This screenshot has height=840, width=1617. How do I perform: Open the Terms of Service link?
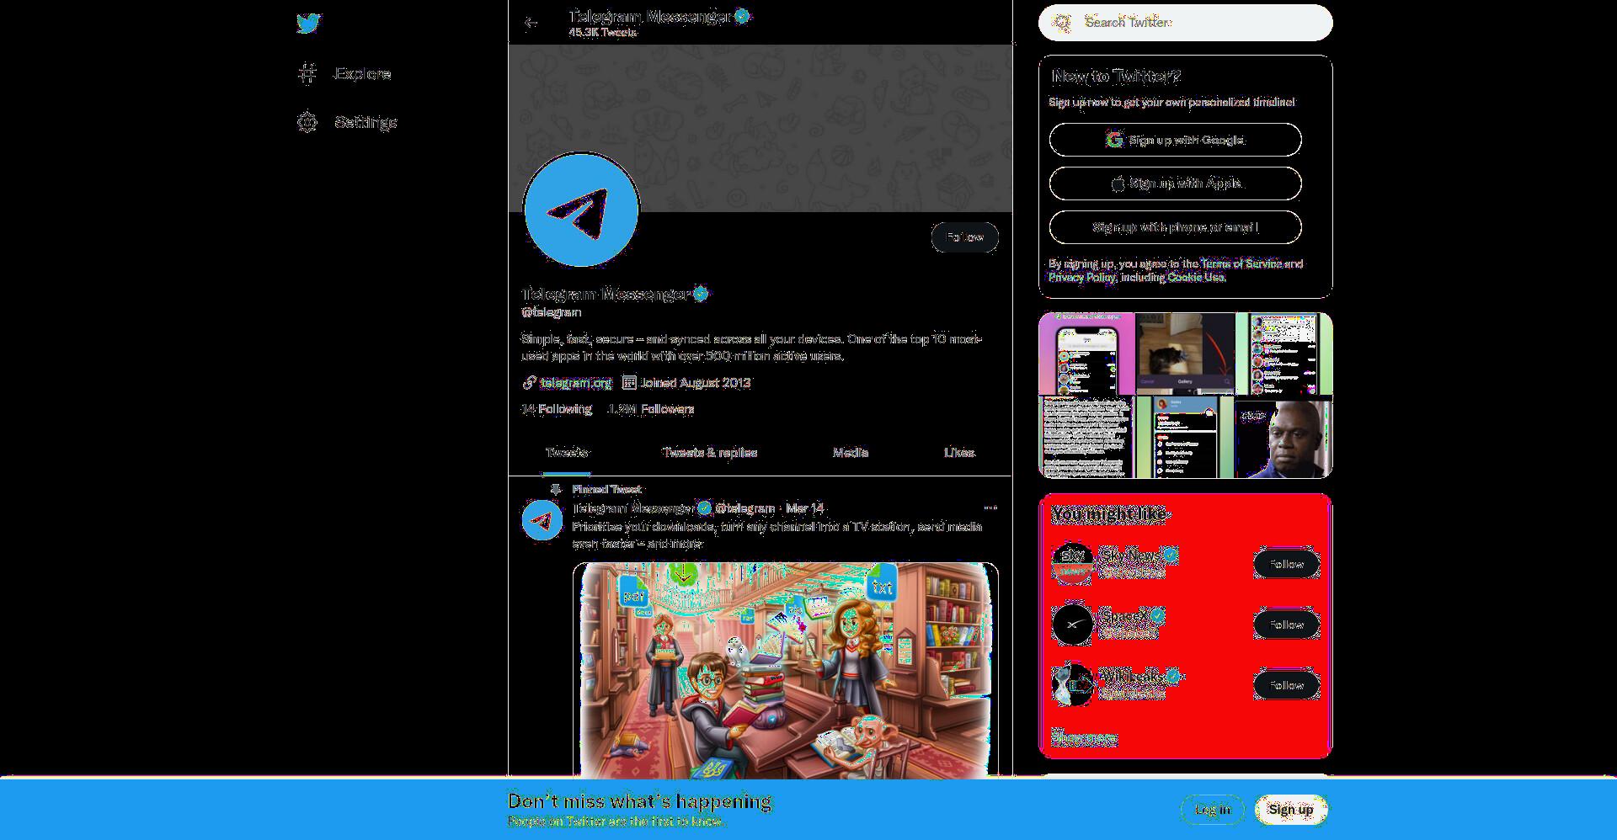coord(1241,263)
